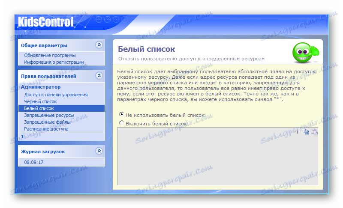Click subtitle 'Открыть пользователю доступ к определенным ресурсам'

[191, 59]
